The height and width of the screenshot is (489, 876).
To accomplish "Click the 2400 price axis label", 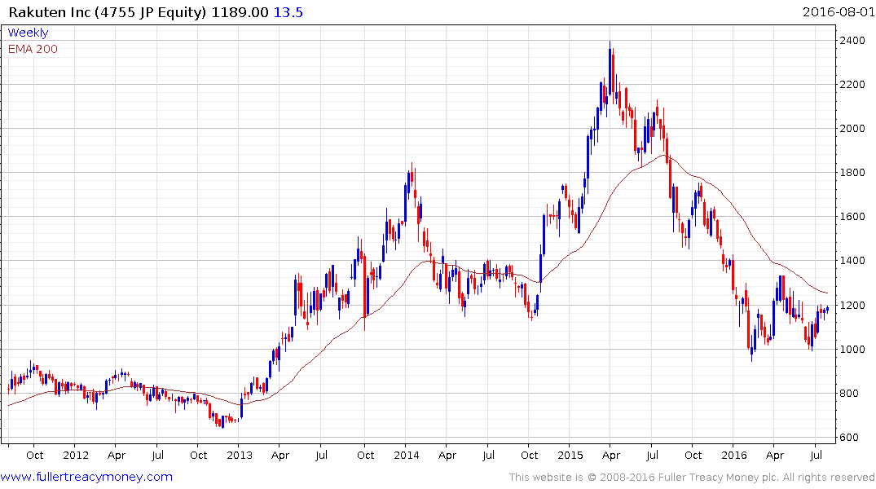I will point(852,40).
